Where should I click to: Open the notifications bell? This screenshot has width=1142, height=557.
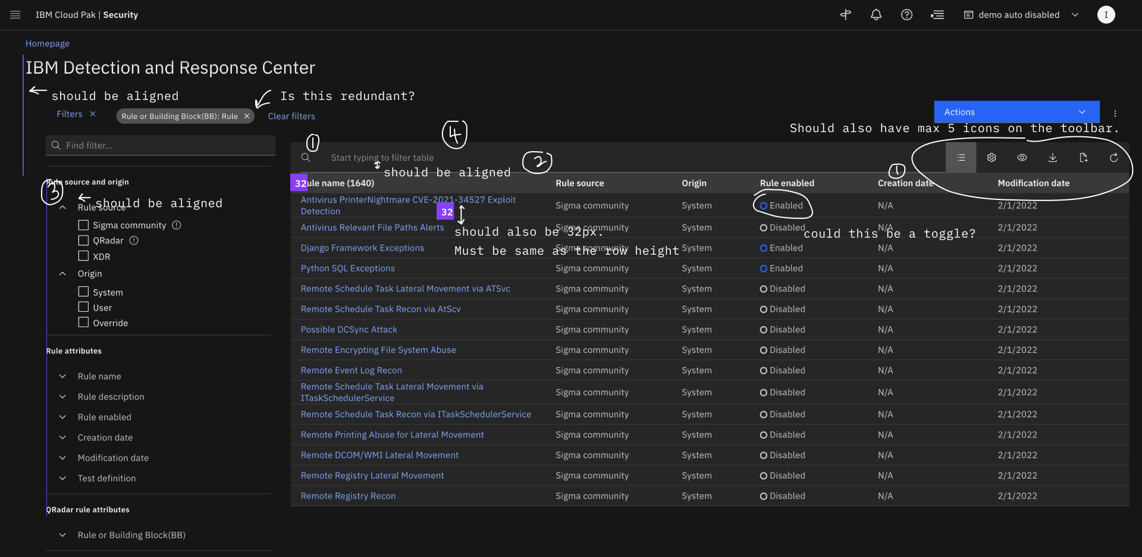tap(876, 15)
